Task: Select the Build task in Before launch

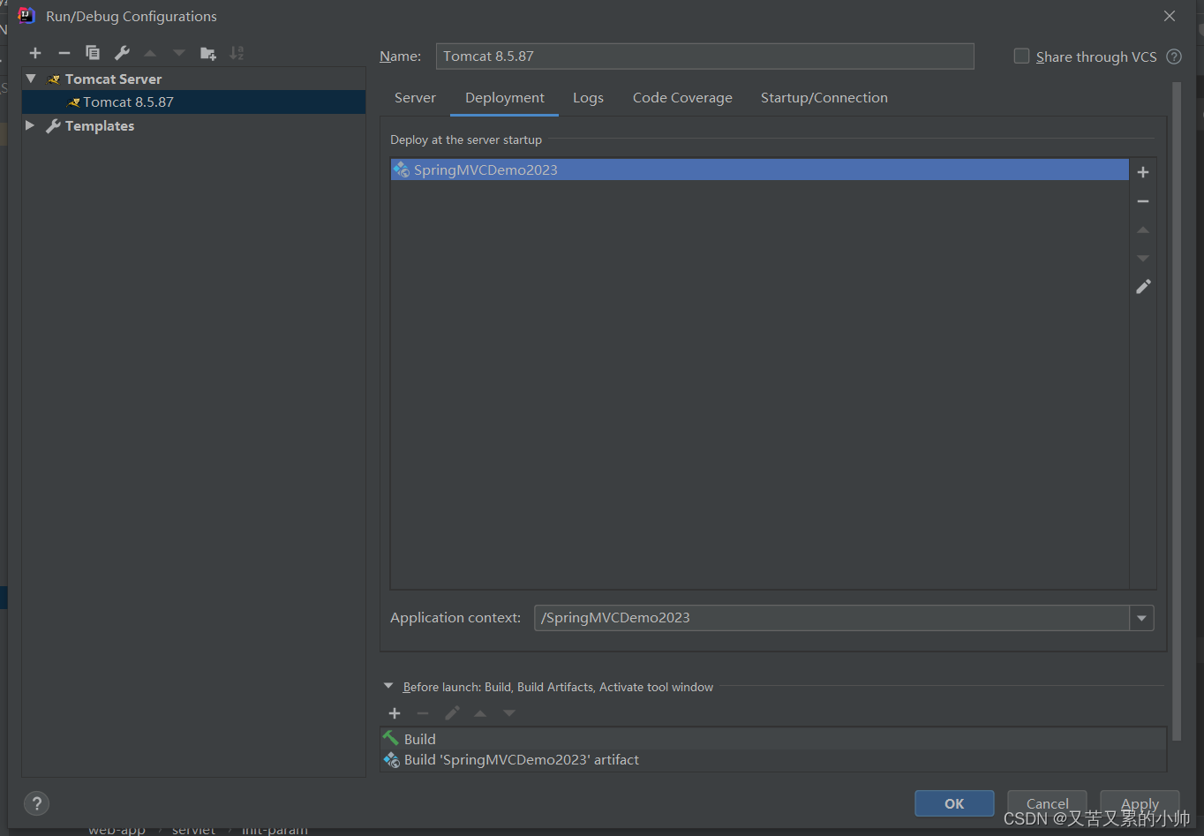Action: point(773,739)
